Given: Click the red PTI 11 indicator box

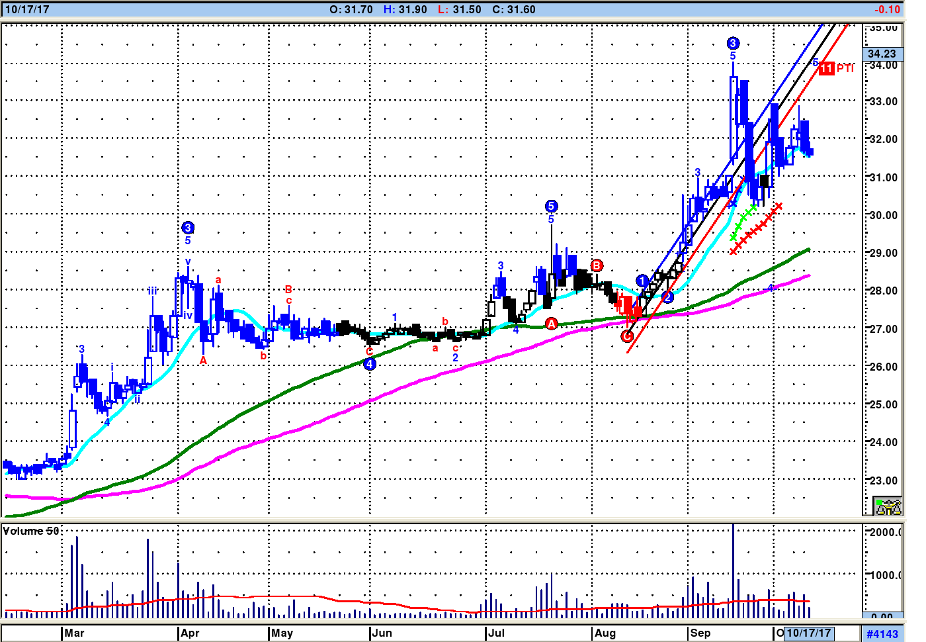Looking at the screenshot, I should (x=826, y=68).
